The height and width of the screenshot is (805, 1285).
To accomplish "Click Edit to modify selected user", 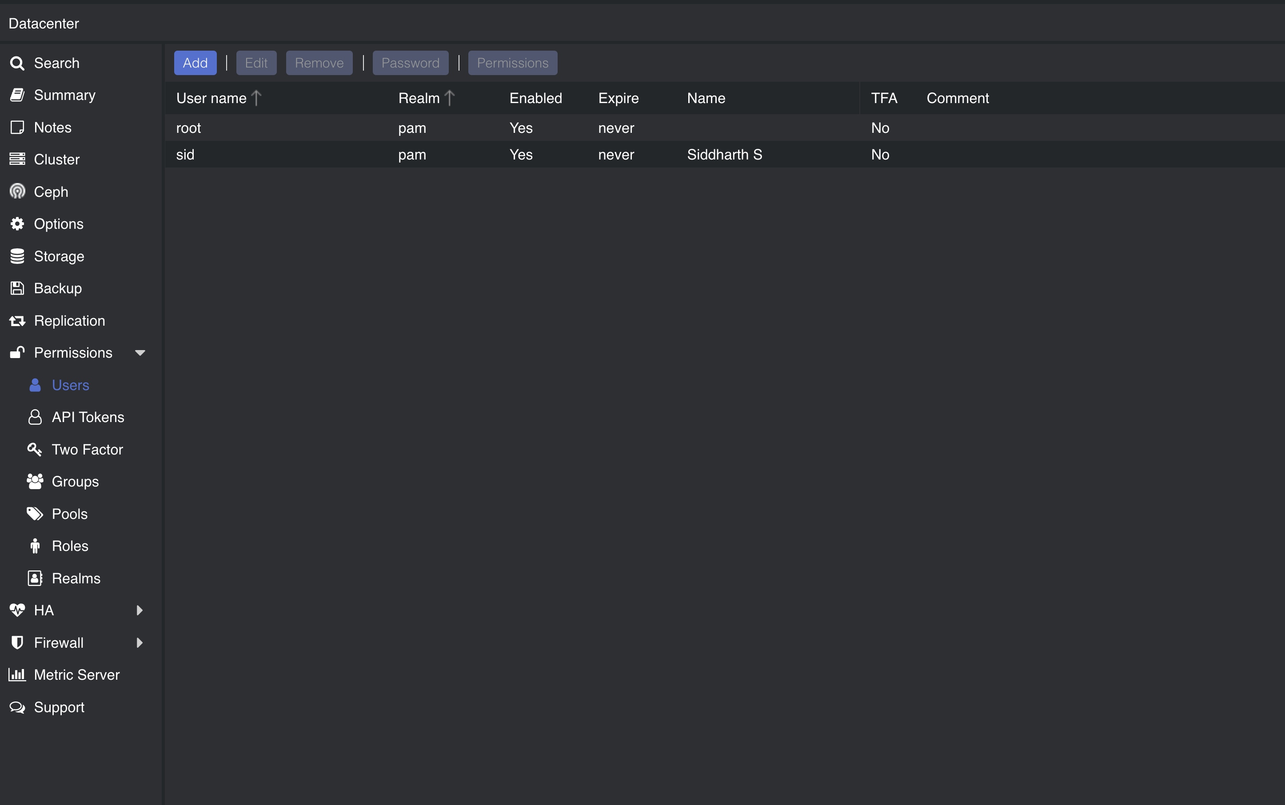I will pyautogui.click(x=256, y=63).
